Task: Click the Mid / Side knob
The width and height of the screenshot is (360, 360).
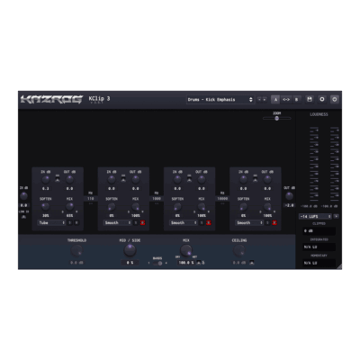Action: 130,250
